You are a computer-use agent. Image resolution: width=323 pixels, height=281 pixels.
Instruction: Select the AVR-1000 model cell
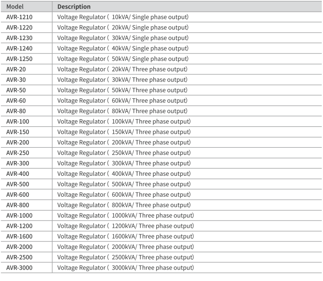click(19, 215)
